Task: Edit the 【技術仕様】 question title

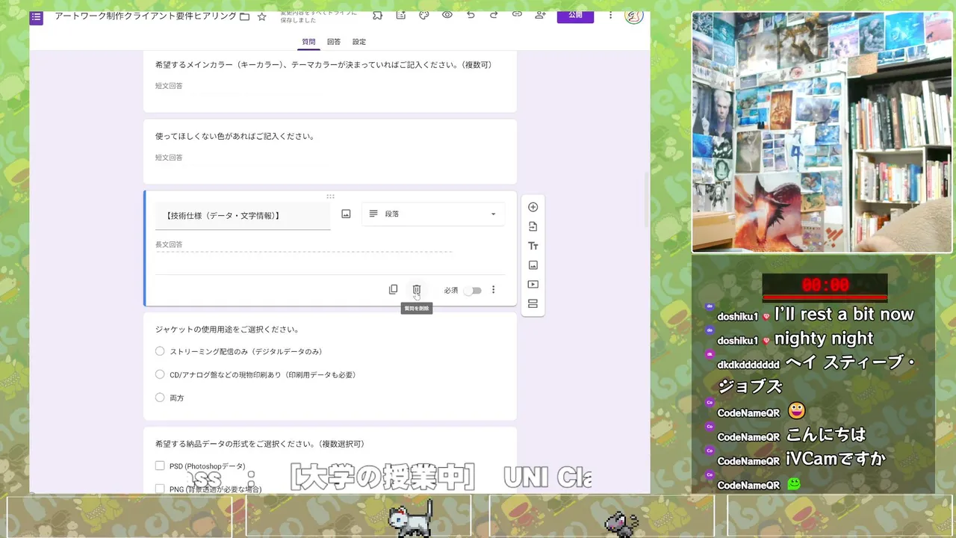Action: 243,216
